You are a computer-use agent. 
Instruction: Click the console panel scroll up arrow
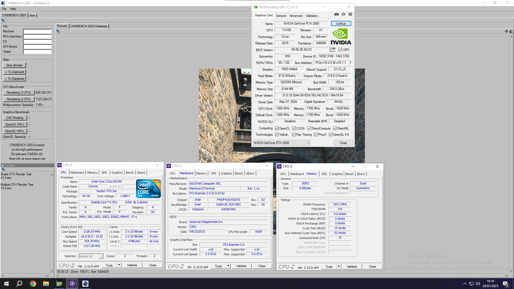pyautogui.click(x=52, y=174)
